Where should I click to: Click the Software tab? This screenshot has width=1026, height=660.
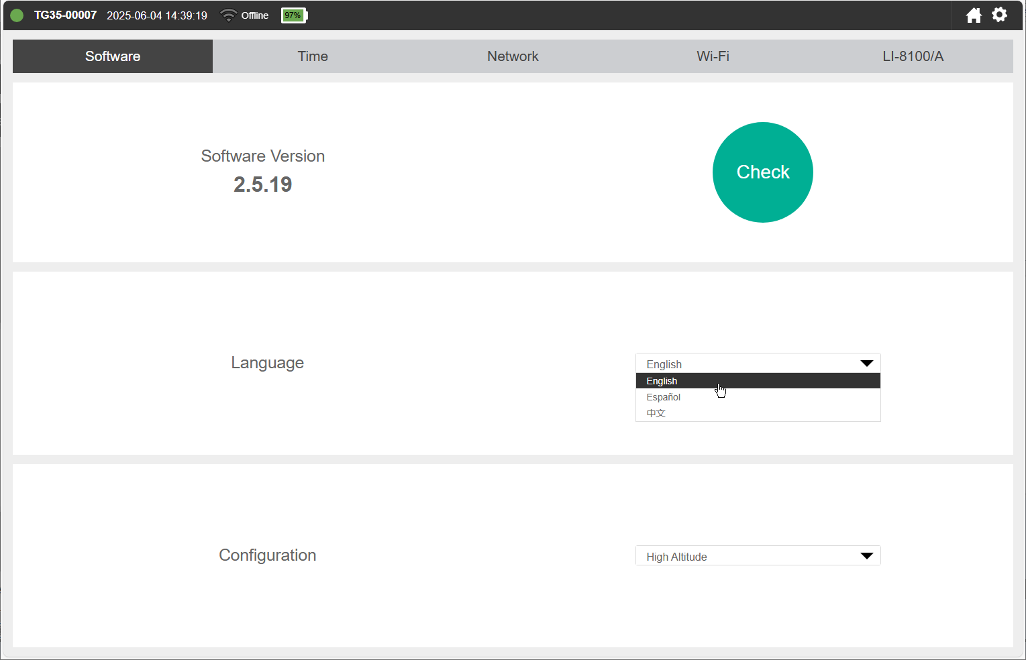[x=113, y=56]
